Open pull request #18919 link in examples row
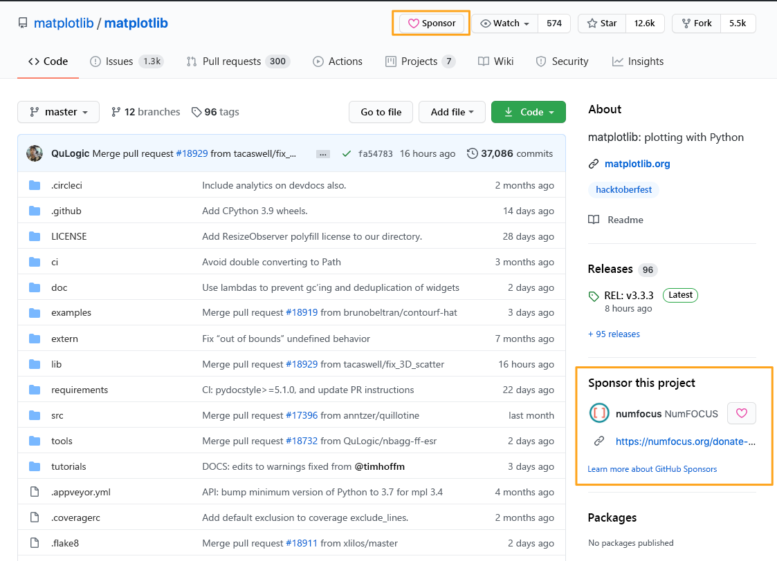The height and width of the screenshot is (561, 777). [x=302, y=313]
